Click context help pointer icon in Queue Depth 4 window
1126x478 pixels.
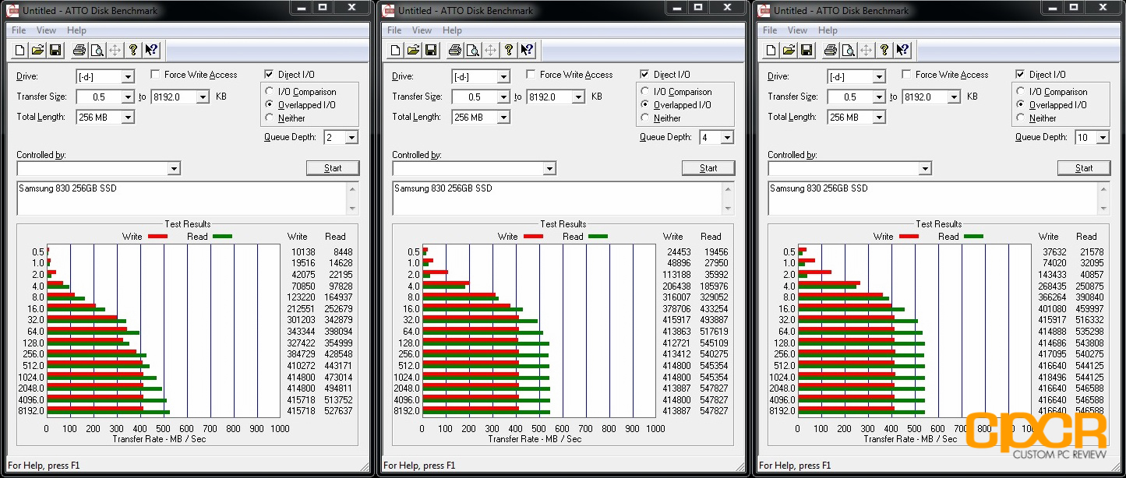click(527, 51)
